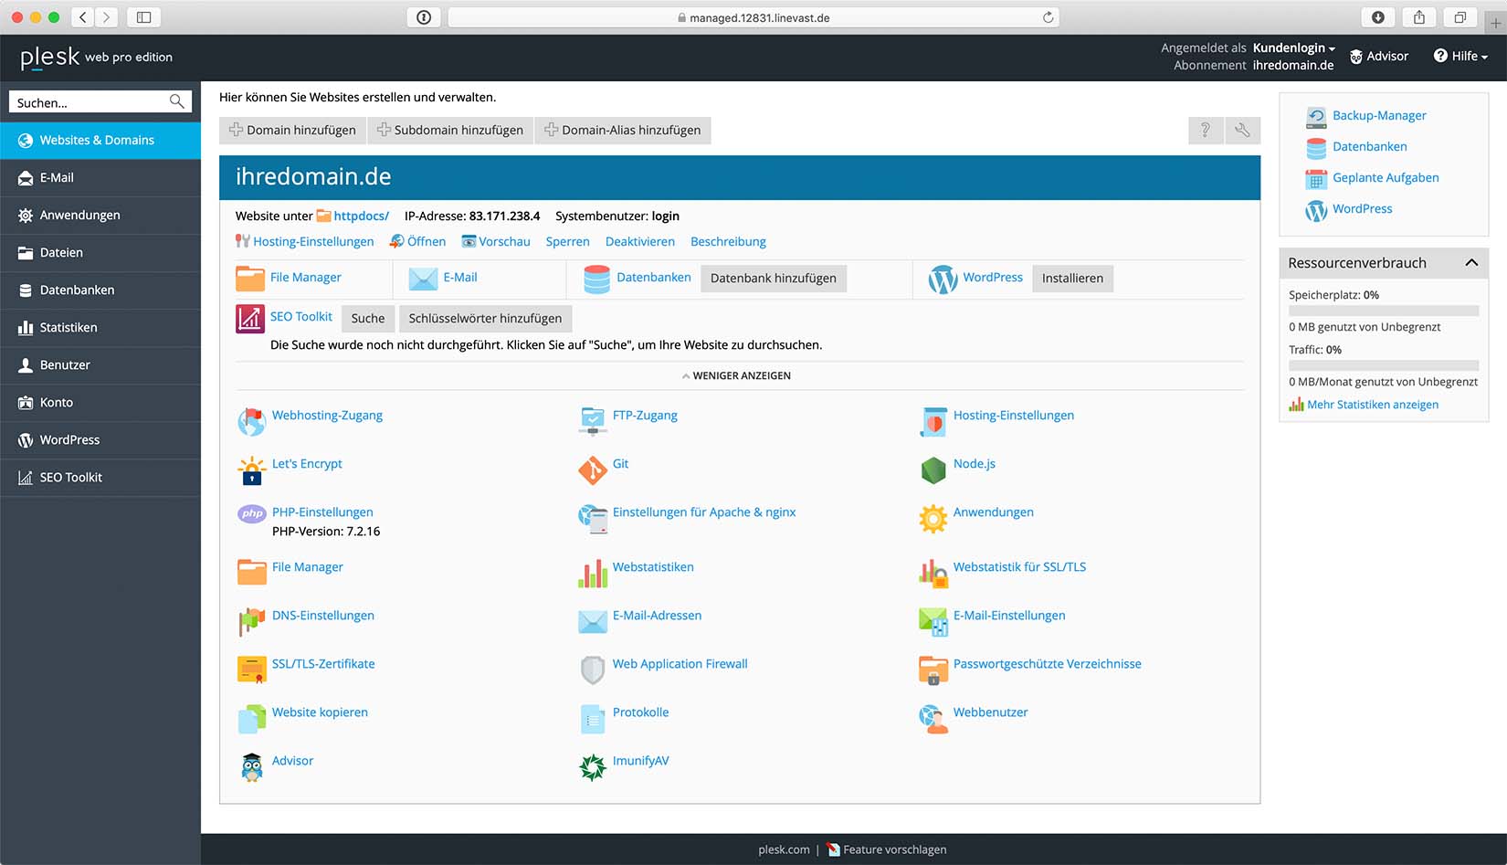The width and height of the screenshot is (1507, 865).
Task: Click Schlüsselwörter hinzufügen button
Action: 485,318
